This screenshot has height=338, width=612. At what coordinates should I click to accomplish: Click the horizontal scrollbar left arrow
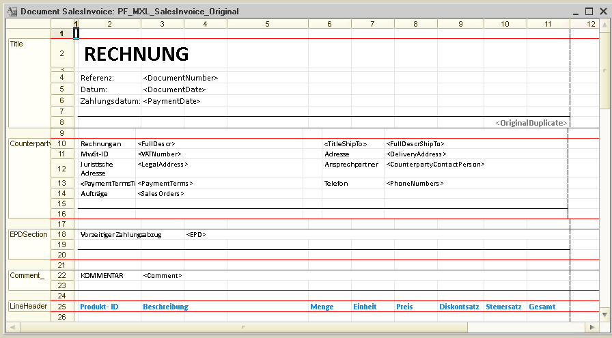(x=11, y=327)
